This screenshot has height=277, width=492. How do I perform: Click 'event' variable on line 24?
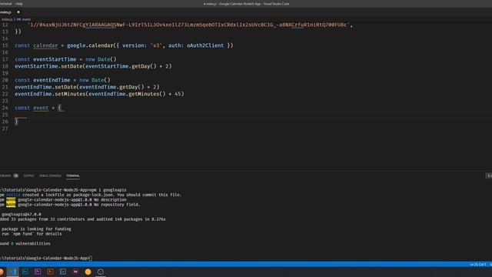[41, 108]
